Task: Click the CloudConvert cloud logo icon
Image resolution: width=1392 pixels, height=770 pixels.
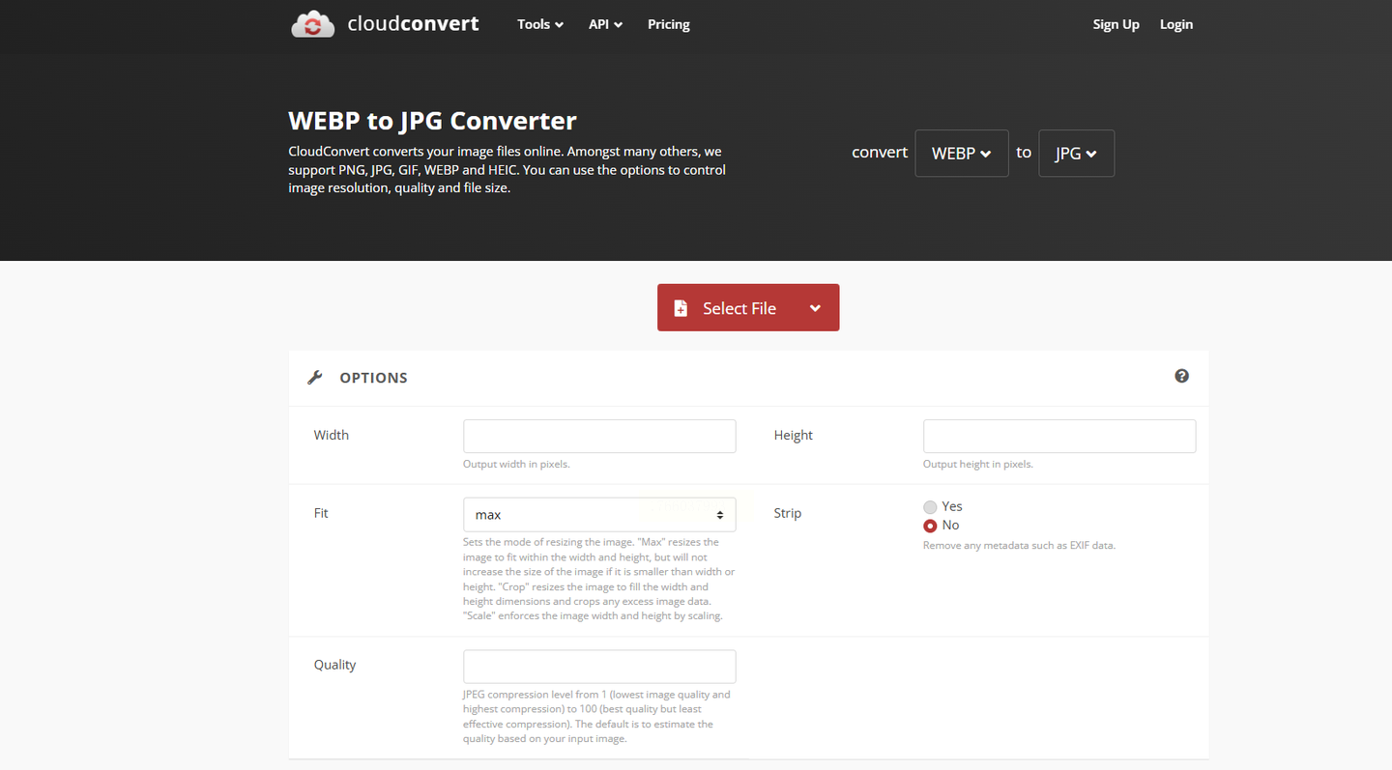Action: pyautogui.click(x=312, y=24)
